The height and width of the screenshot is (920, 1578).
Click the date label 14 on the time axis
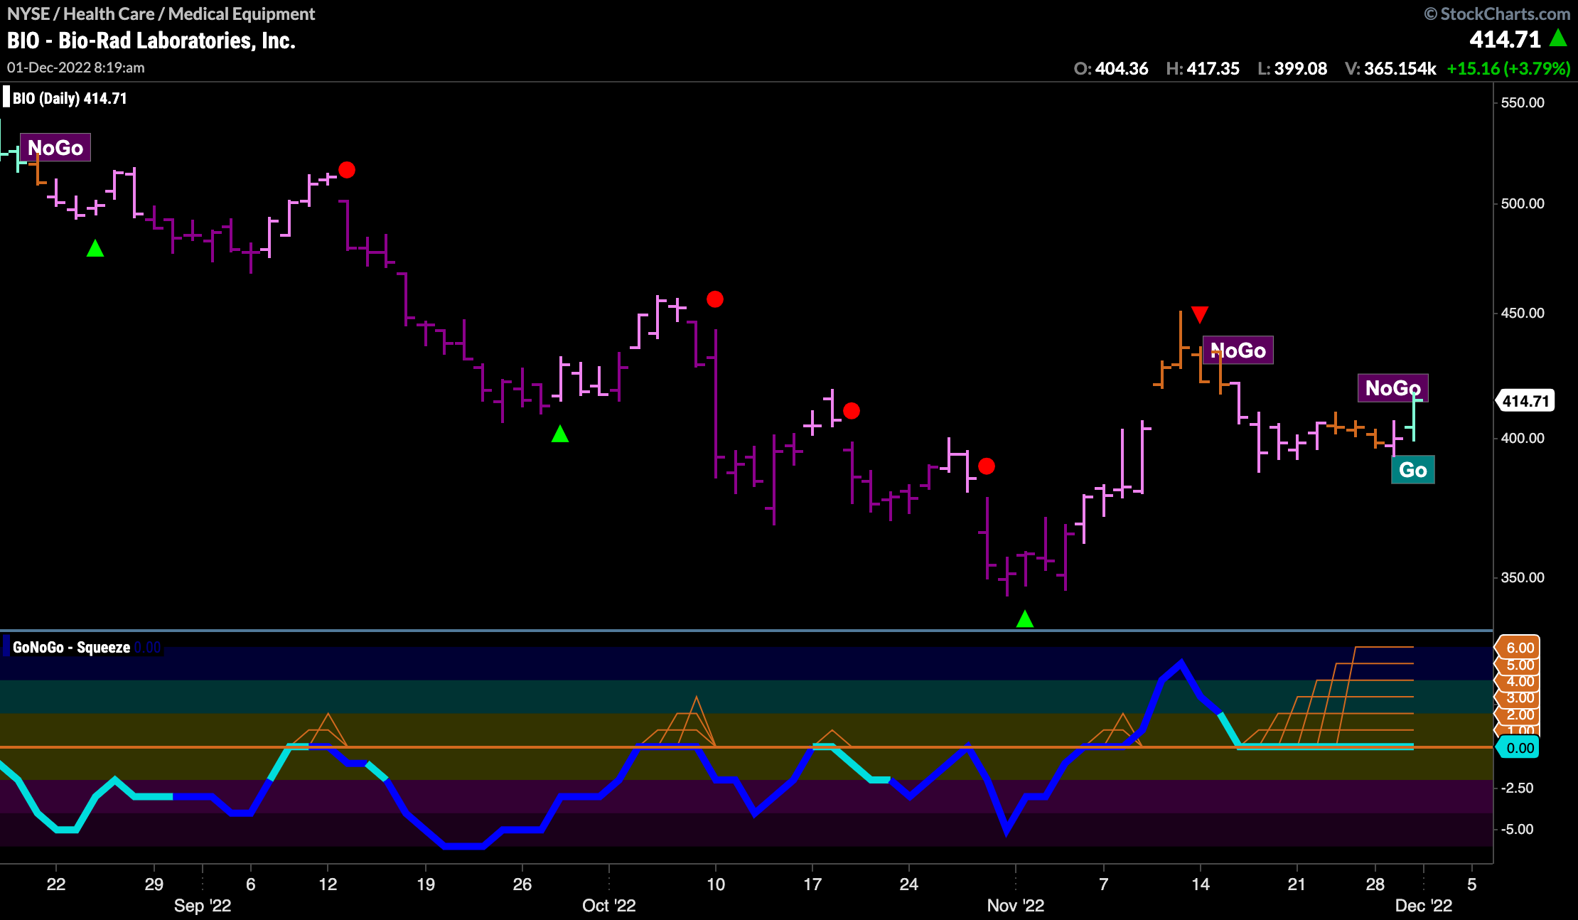click(1201, 884)
